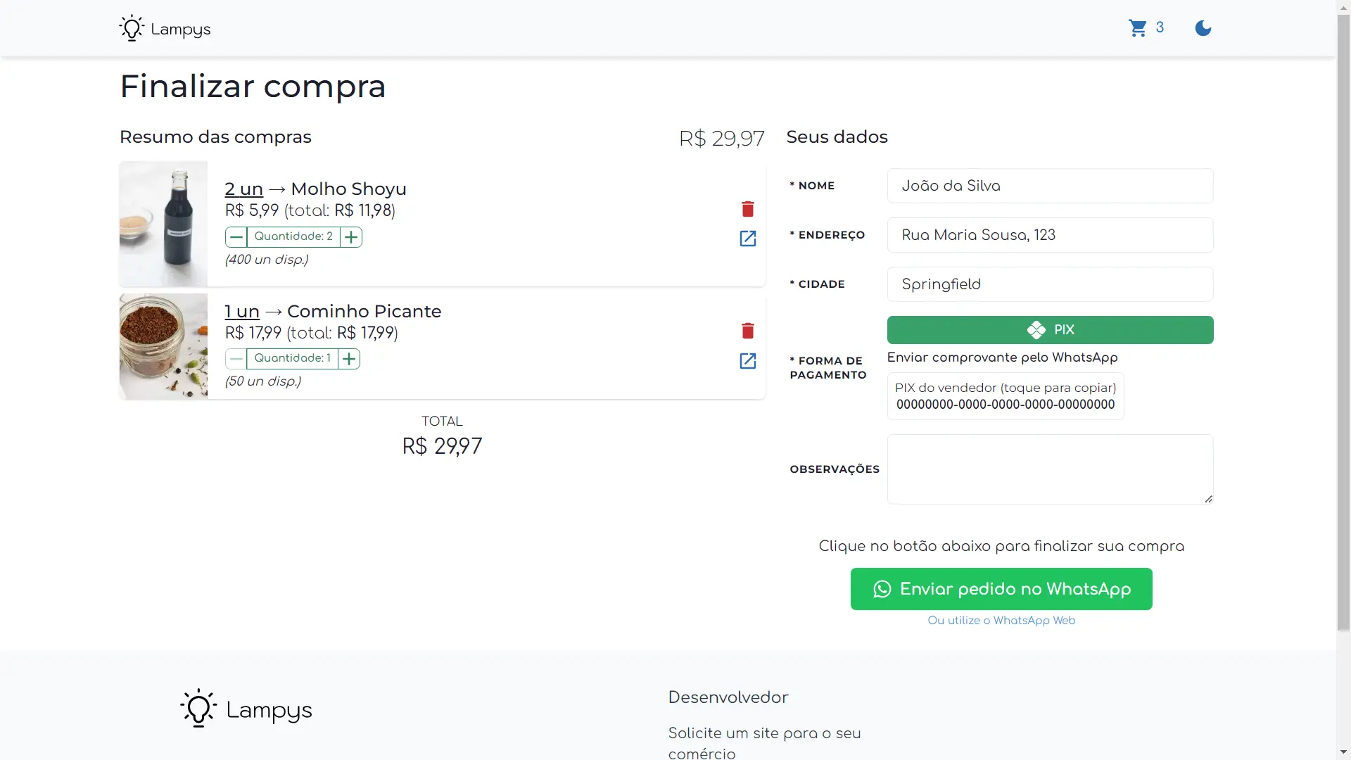1351x760 pixels.
Task: Click the Molho Shoyu product thumbnail
Action: coord(163,224)
